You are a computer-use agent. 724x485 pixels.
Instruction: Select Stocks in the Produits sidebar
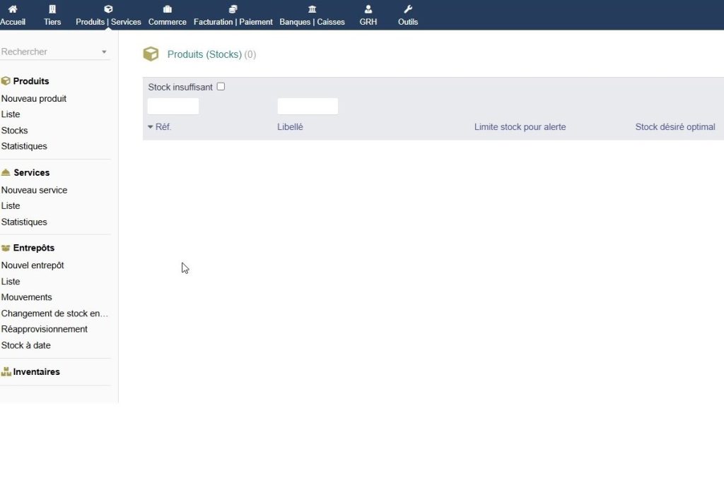click(x=15, y=131)
